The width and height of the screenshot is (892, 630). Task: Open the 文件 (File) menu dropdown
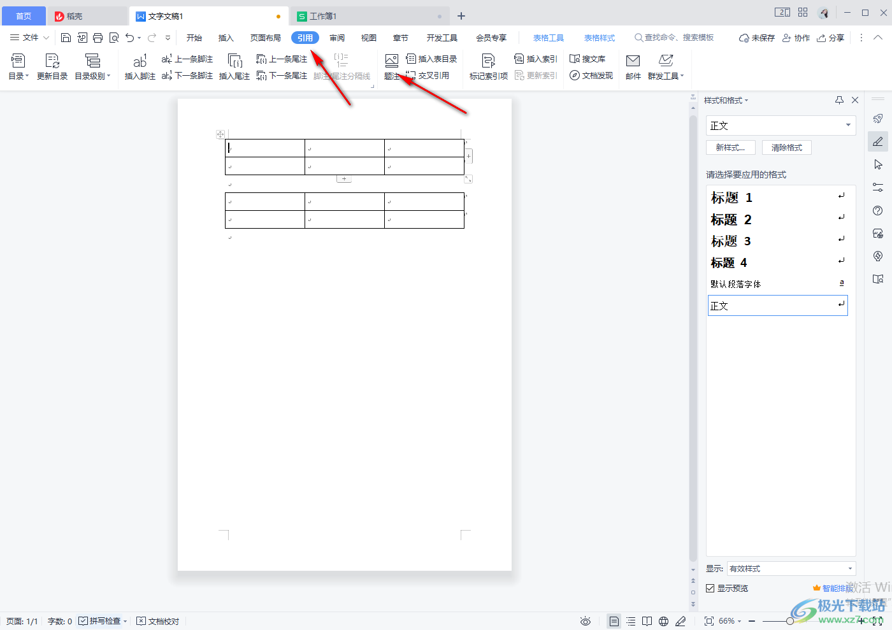(x=29, y=38)
